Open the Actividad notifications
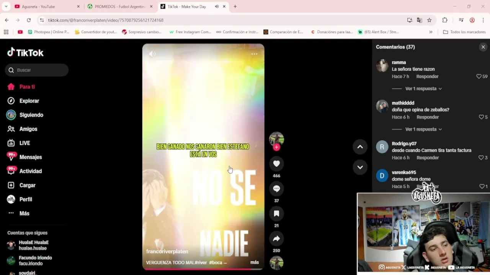Viewport: 490px width, 275px height. [x=24, y=171]
